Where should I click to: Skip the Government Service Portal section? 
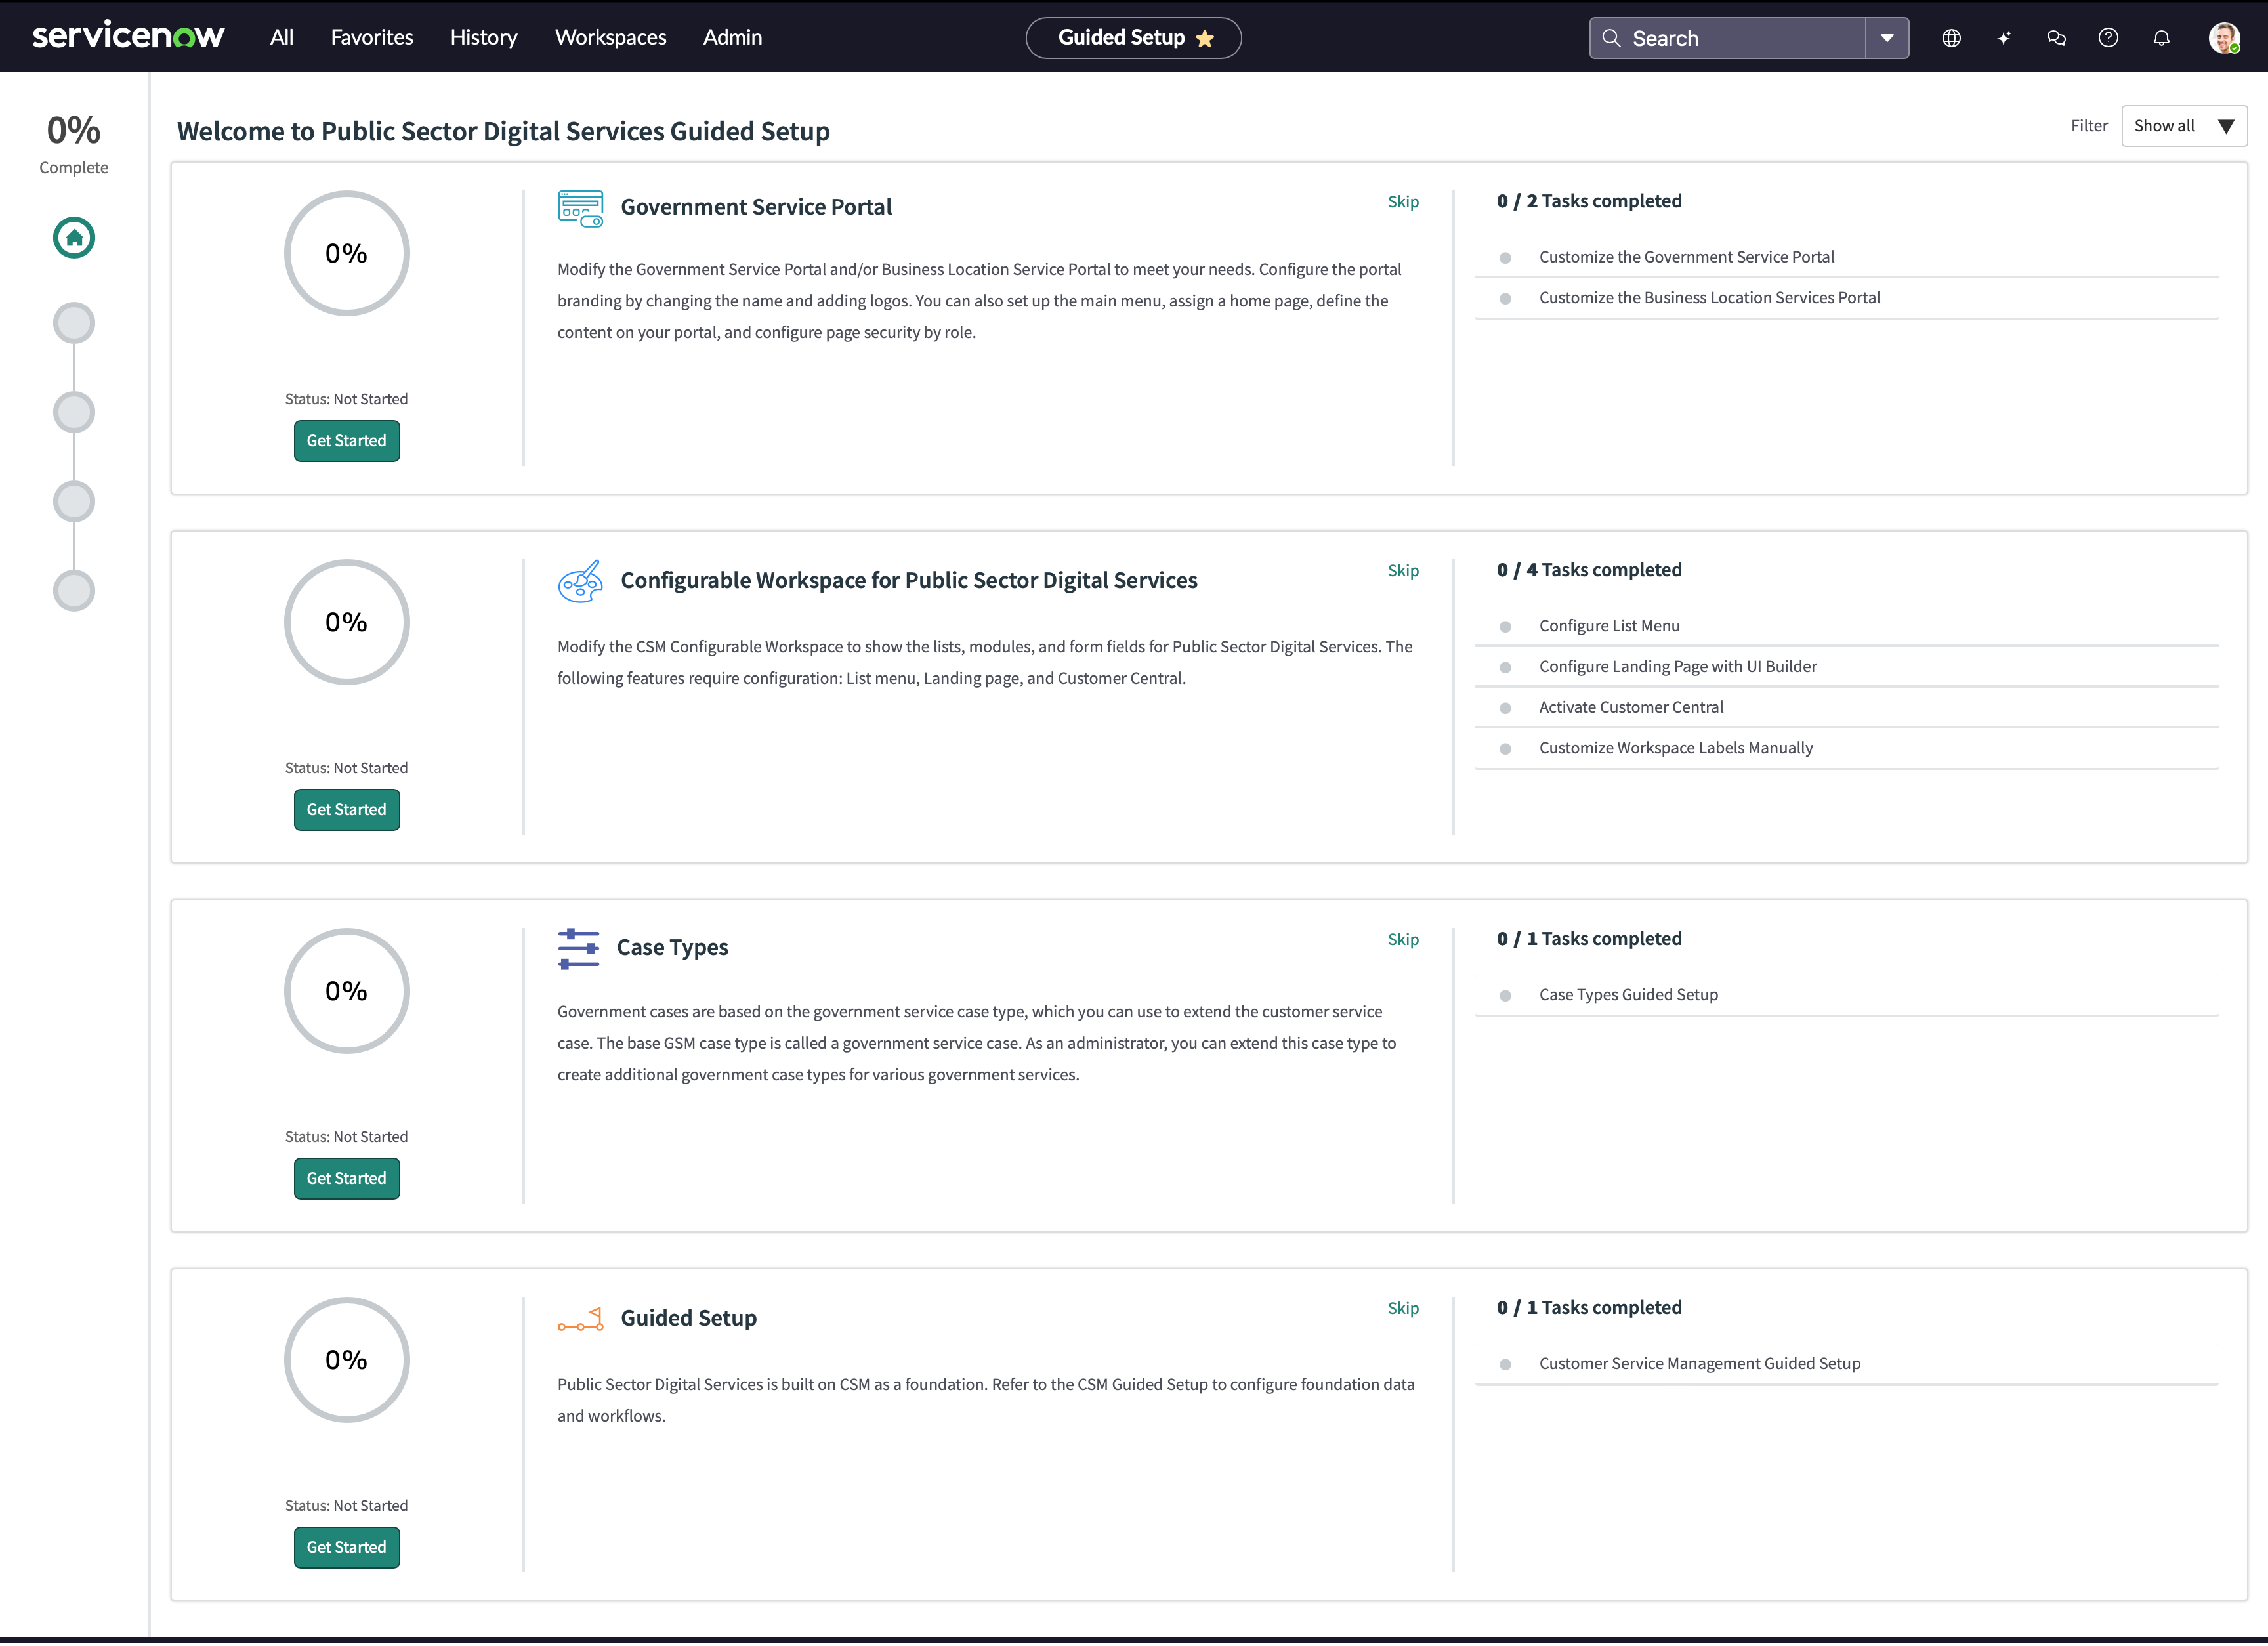tap(1403, 202)
